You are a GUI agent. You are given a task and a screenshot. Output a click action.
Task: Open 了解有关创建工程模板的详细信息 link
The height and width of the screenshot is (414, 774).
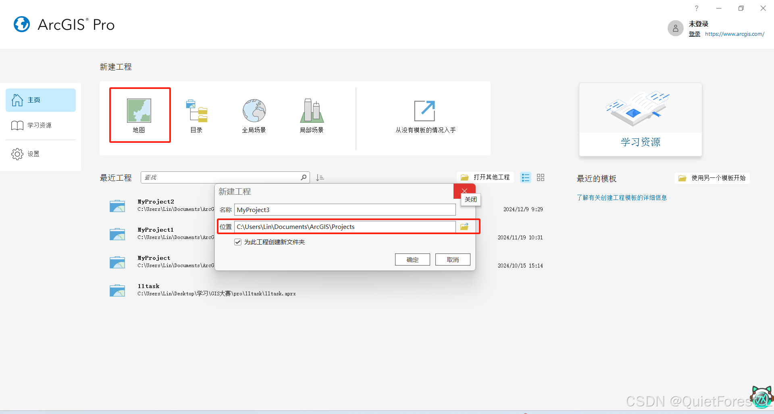click(622, 198)
